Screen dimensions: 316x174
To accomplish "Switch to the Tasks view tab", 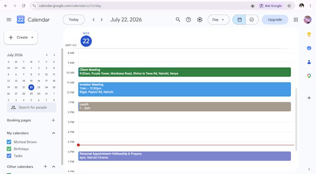I will [252, 20].
